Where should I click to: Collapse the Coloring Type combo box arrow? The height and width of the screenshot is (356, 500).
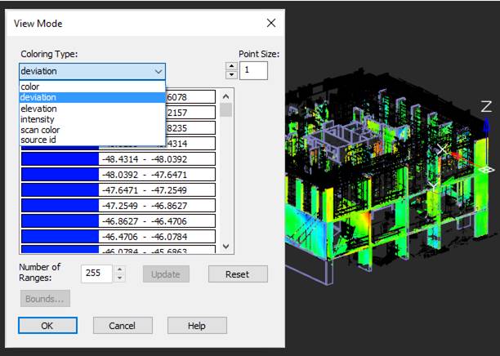(x=158, y=72)
